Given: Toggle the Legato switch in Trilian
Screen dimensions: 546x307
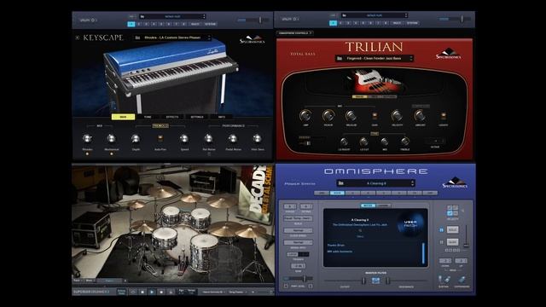Looking at the screenshot, I should (444, 116).
